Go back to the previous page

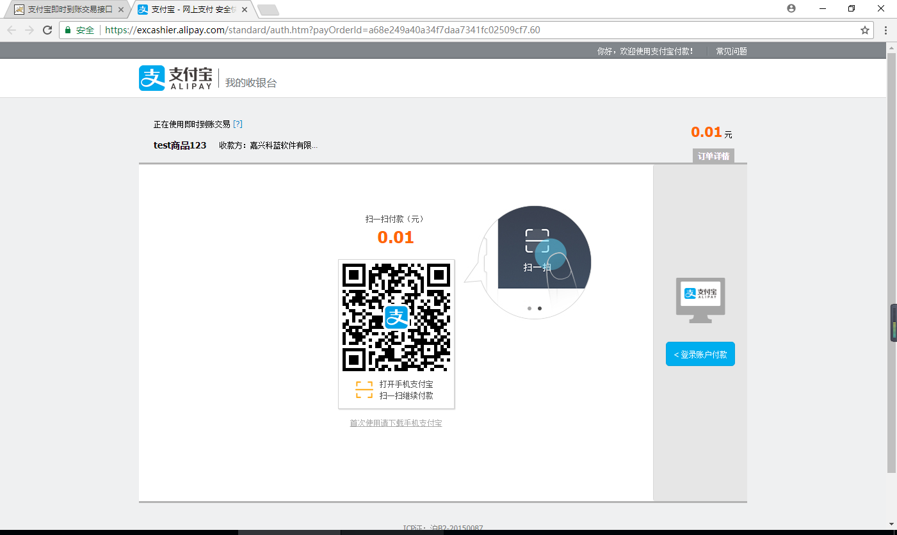click(12, 30)
